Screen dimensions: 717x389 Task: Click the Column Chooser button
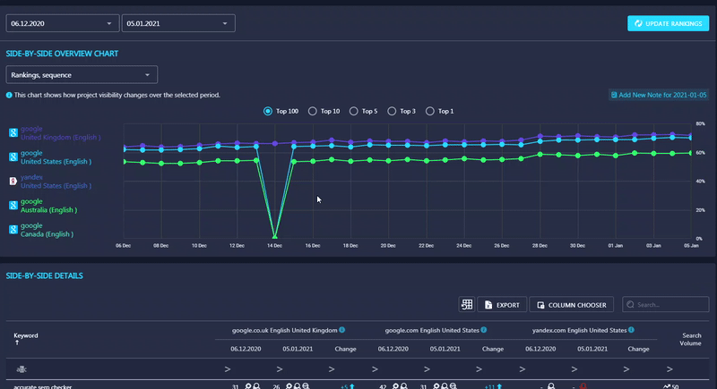[x=571, y=305]
